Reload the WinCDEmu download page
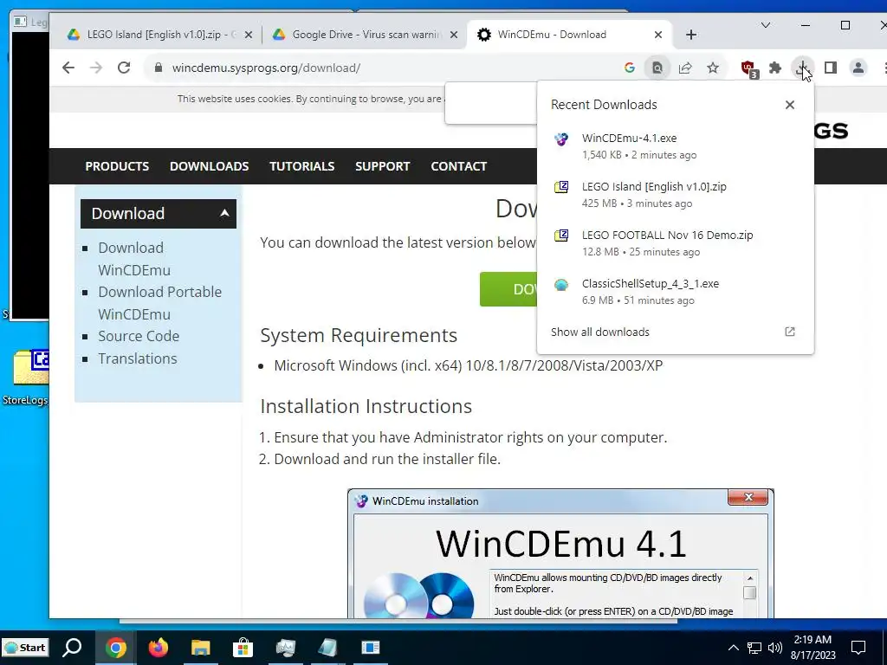887x665 pixels. (x=124, y=68)
